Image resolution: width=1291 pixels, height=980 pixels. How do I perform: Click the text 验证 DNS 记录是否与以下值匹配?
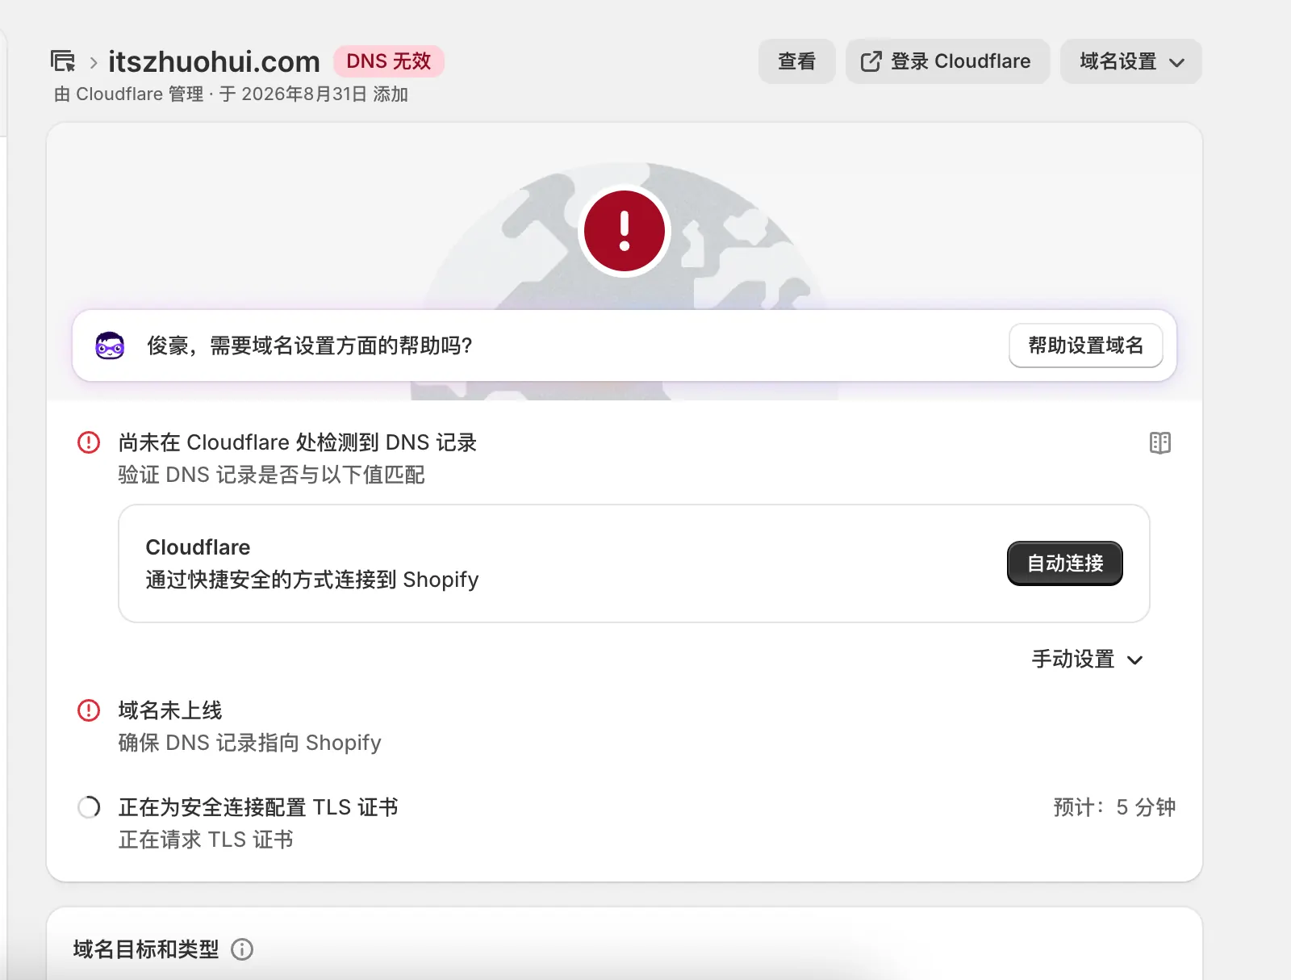click(x=271, y=475)
